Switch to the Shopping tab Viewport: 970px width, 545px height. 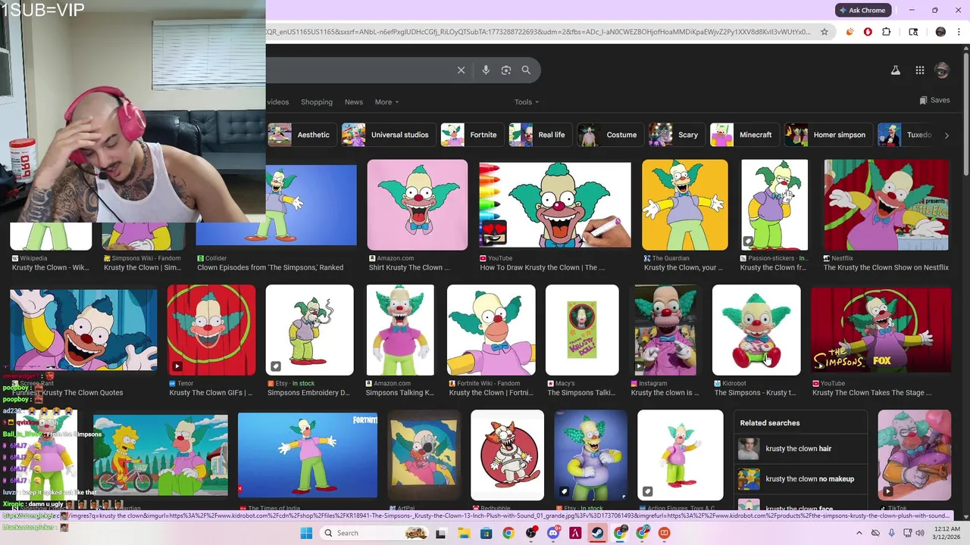click(x=317, y=102)
